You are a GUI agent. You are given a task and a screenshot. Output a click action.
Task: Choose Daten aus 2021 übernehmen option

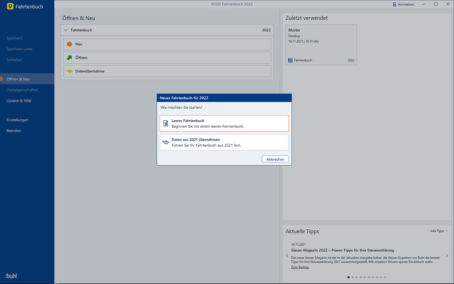pos(224,142)
